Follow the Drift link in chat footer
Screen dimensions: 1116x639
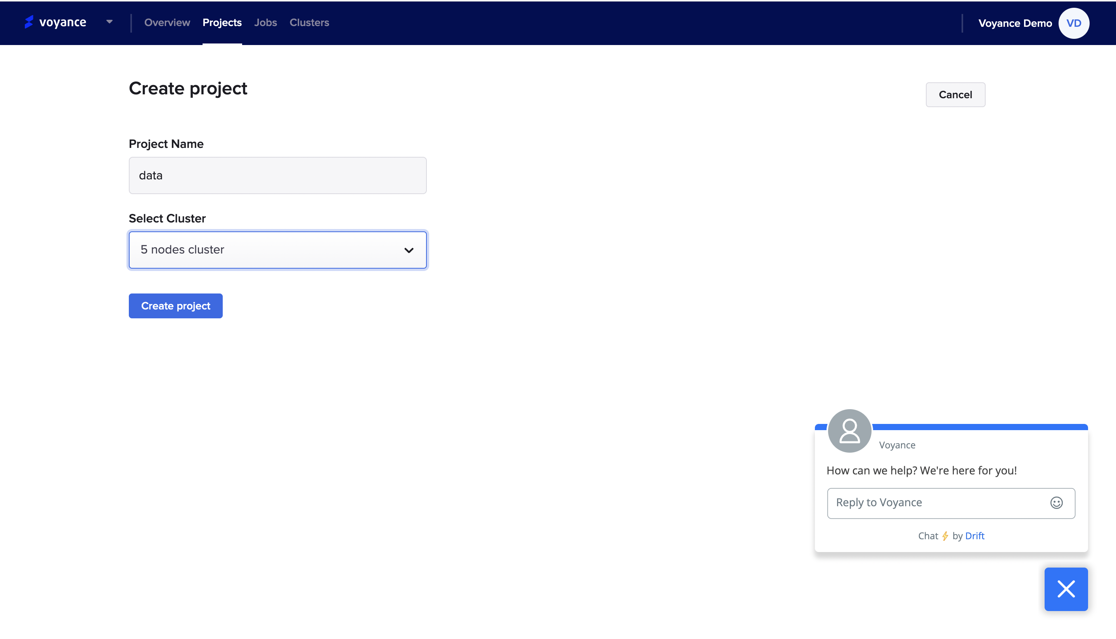point(974,536)
